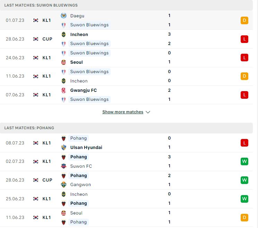The height and width of the screenshot is (228, 258).
Task: Click the green W badge for the Suwon FC match
Action: (244, 161)
